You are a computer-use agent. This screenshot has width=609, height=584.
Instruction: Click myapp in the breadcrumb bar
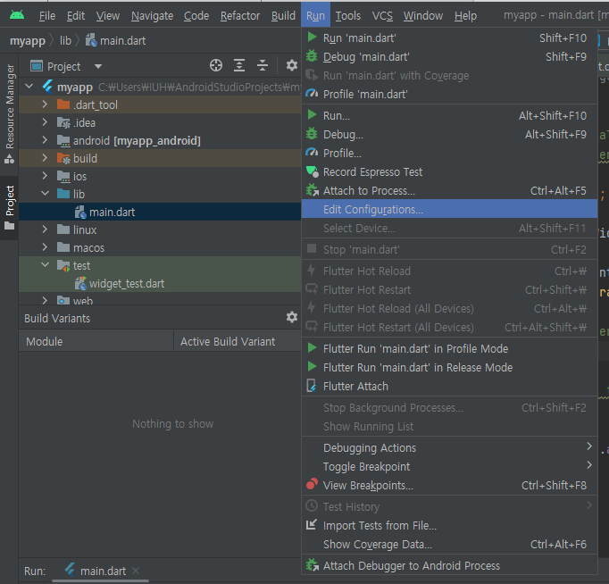27,40
